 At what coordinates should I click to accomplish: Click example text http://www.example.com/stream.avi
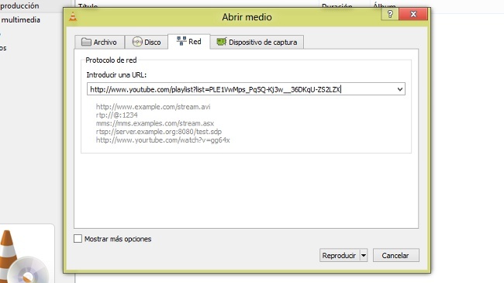153,107
